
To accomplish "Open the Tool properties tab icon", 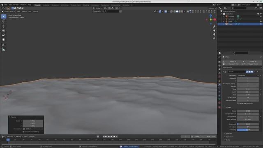I will [x=219, y=58].
